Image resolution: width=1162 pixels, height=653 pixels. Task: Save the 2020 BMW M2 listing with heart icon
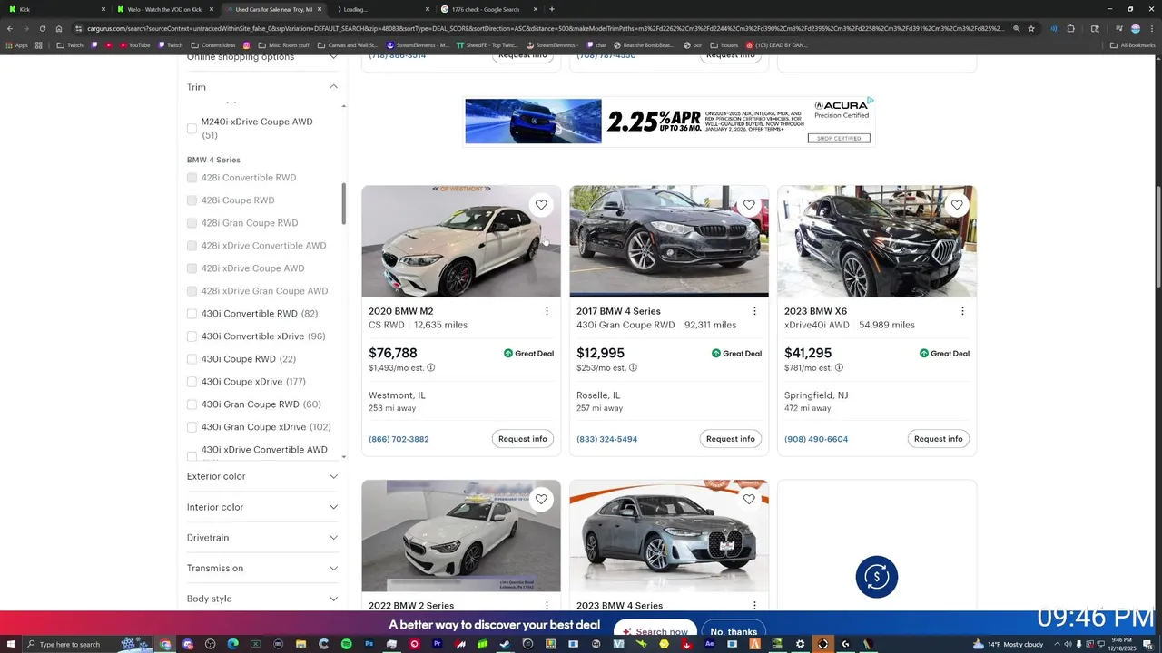coord(541,205)
